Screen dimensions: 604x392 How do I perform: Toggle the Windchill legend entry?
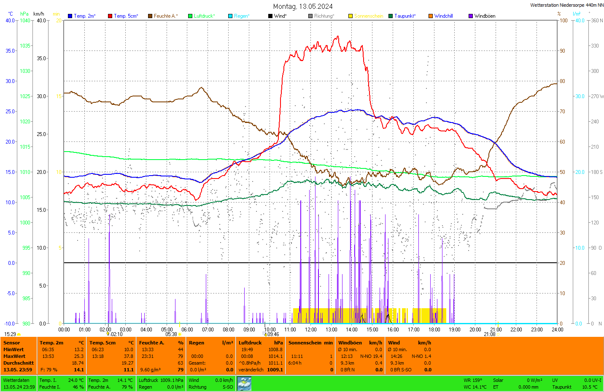[x=443, y=16]
